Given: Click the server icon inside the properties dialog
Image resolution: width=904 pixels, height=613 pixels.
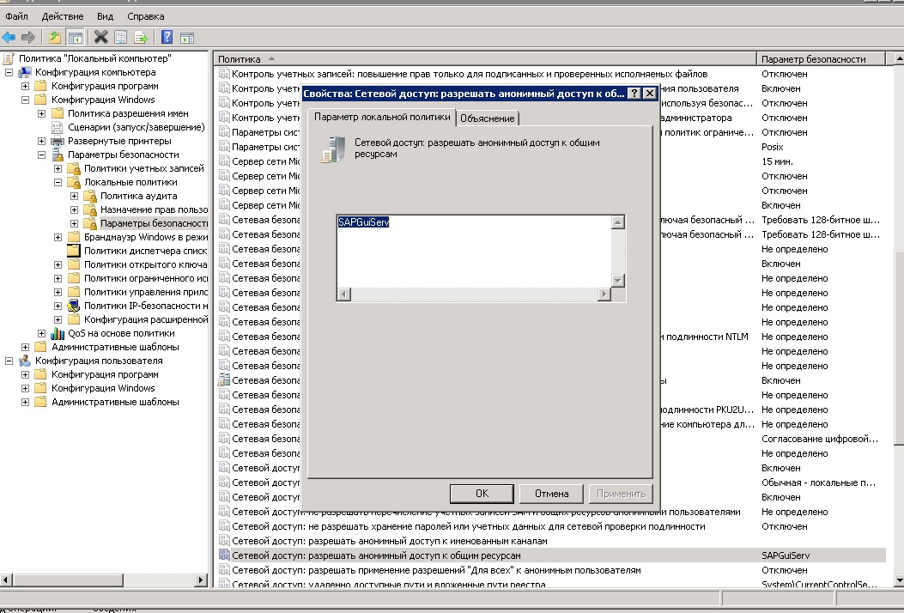Looking at the screenshot, I should point(334,149).
